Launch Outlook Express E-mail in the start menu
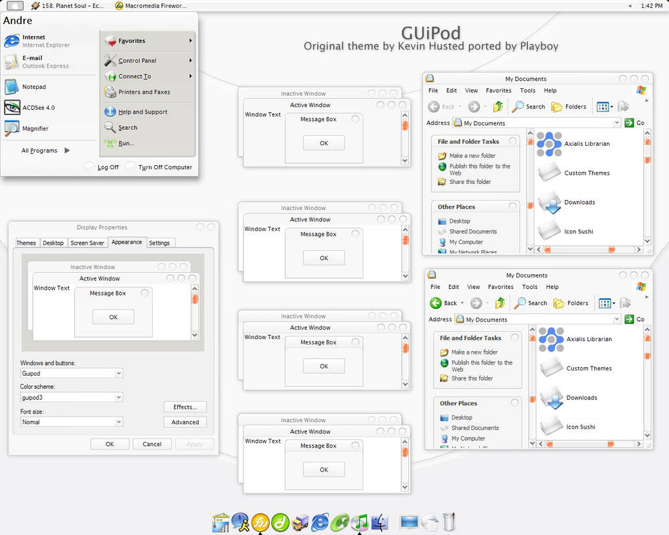The height and width of the screenshot is (535, 669). pos(36,62)
